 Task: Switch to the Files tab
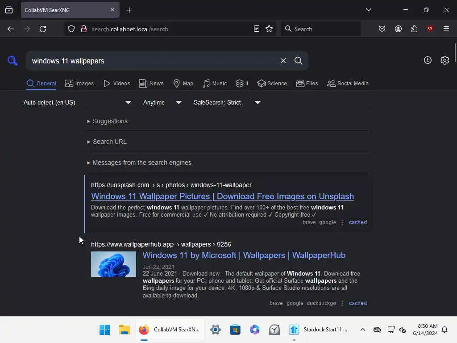coord(307,84)
